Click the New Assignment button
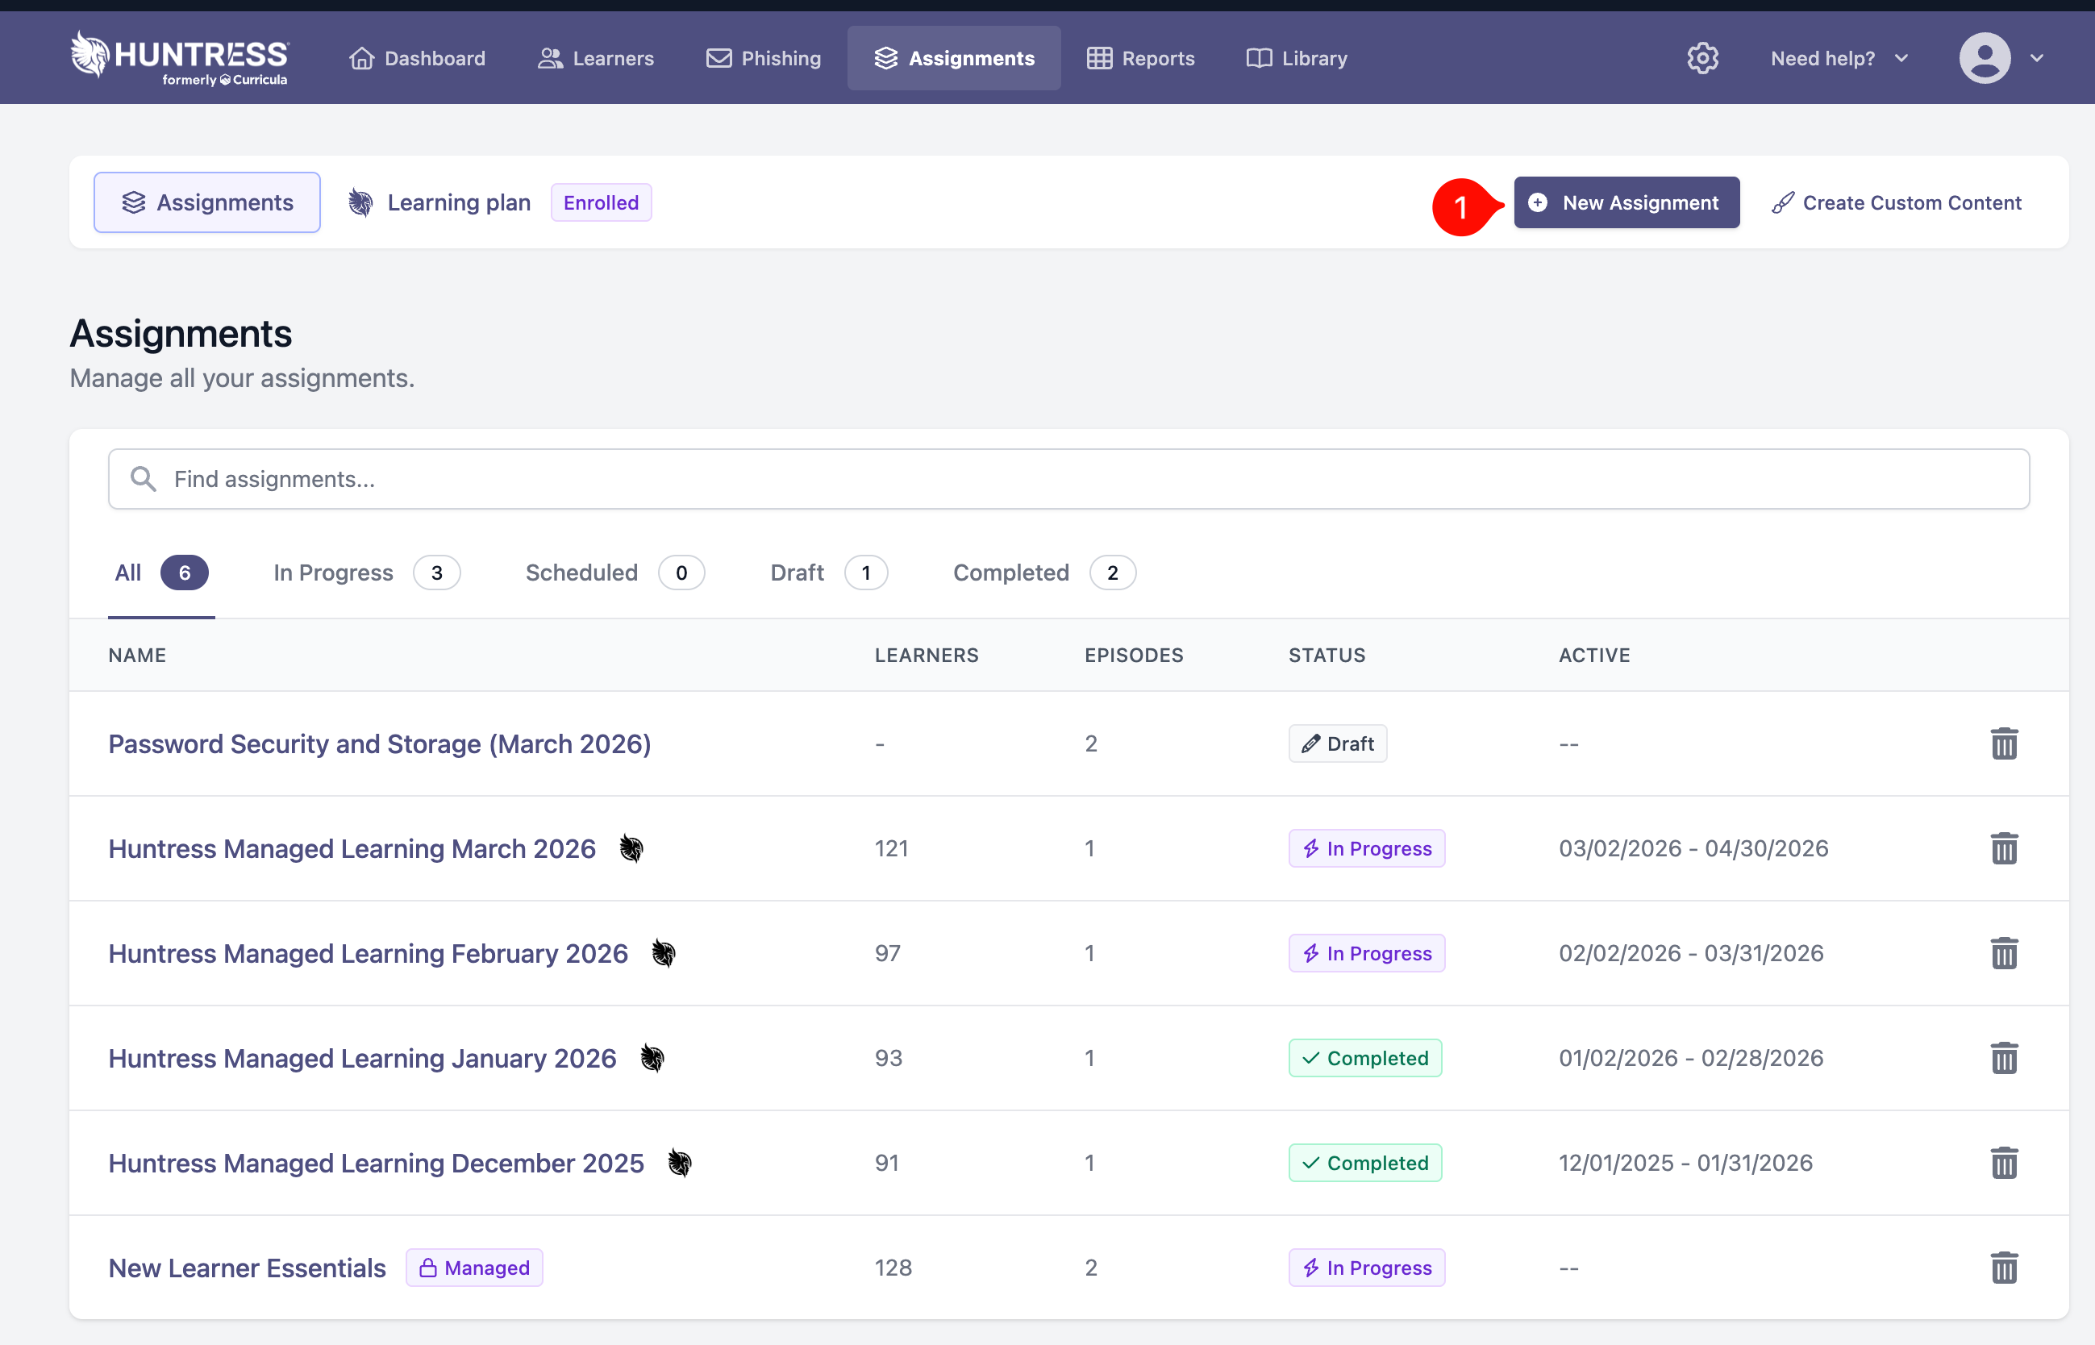 [1626, 202]
